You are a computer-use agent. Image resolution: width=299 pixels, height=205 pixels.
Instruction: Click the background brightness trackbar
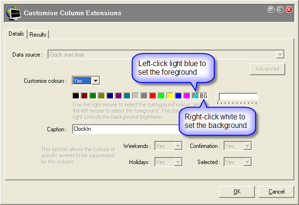pos(237,98)
